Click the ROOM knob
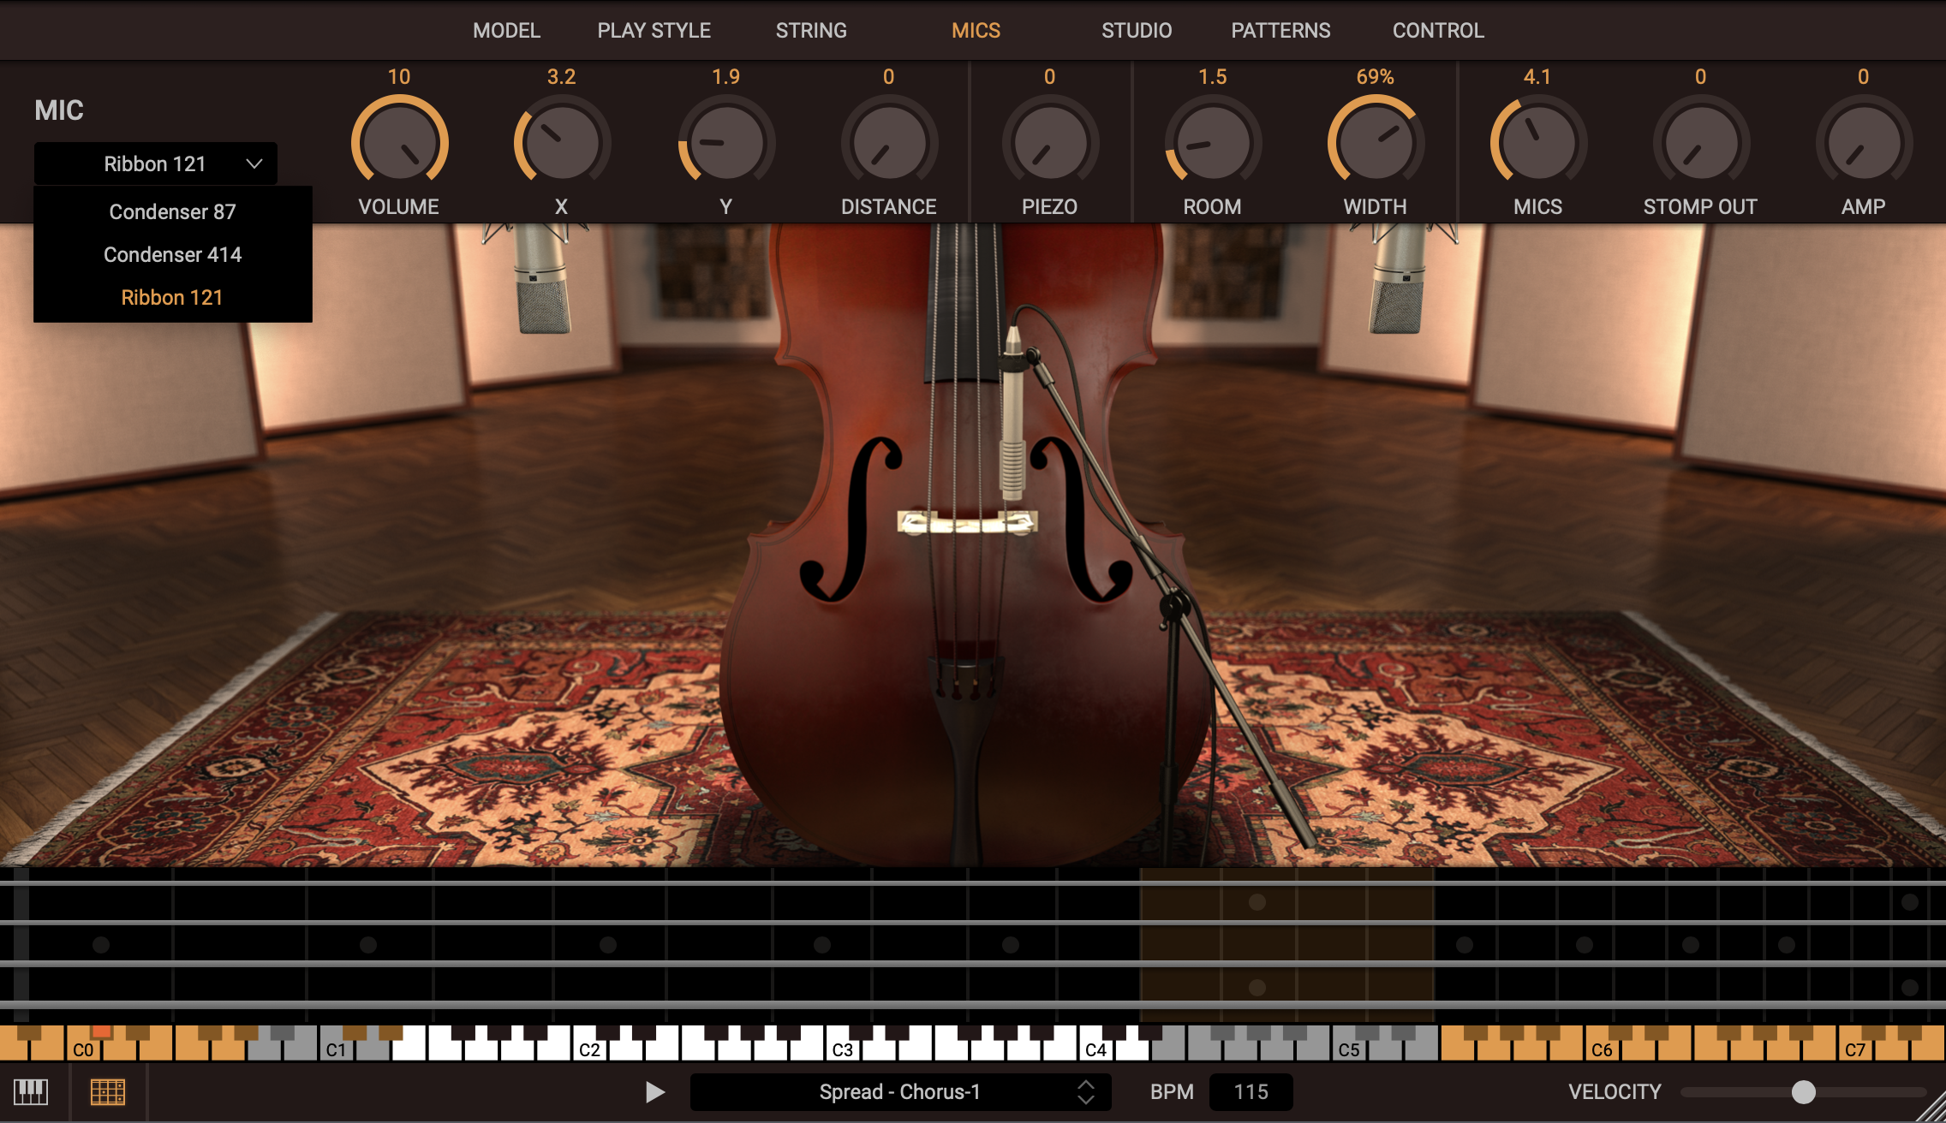The height and width of the screenshot is (1123, 1946). point(1212,142)
